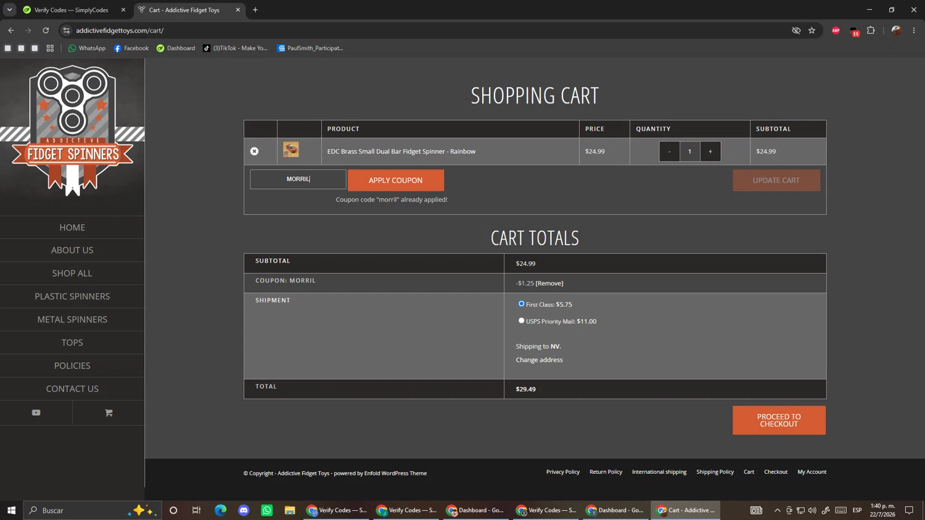Open File Explorer from the taskbar
The width and height of the screenshot is (925, 520).
(x=290, y=510)
